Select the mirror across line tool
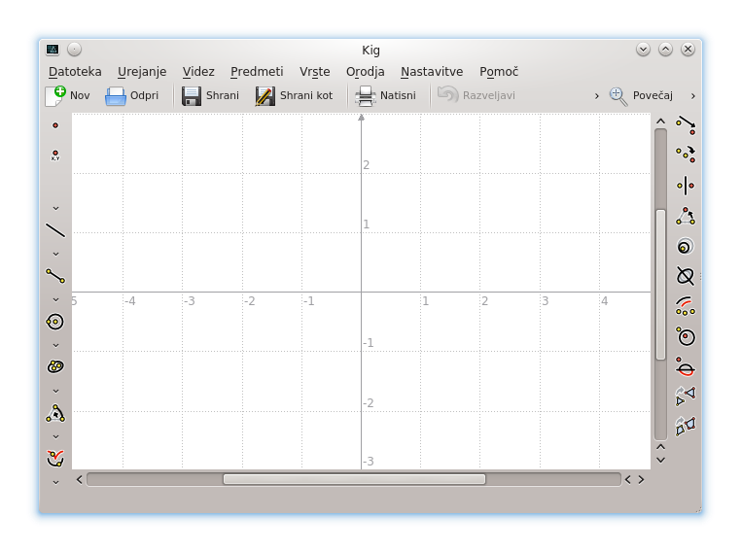Image resolution: width=741 pixels, height=552 pixels. coord(687,186)
